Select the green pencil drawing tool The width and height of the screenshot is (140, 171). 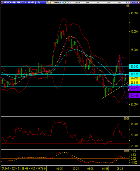65,3
